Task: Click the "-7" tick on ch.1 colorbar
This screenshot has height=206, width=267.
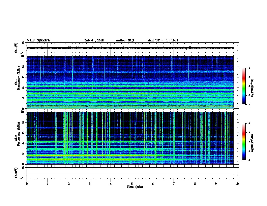Action: [248, 104]
